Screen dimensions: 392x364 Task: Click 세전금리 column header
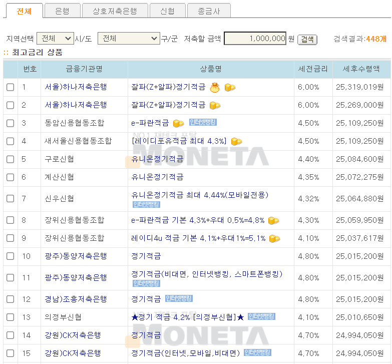pyautogui.click(x=313, y=69)
